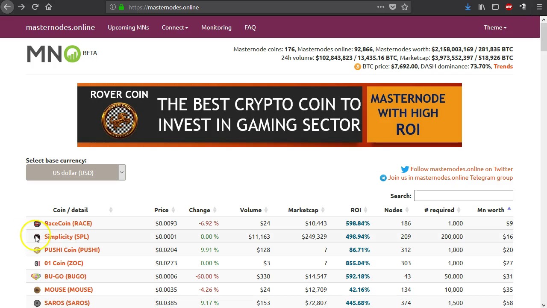Click the SAROS coin icon
The width and height of the screenshot is (547, 308).
[x=37, y=303]
